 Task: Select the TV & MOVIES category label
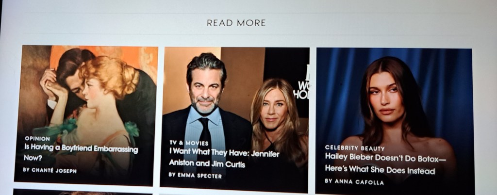(189, 143)
